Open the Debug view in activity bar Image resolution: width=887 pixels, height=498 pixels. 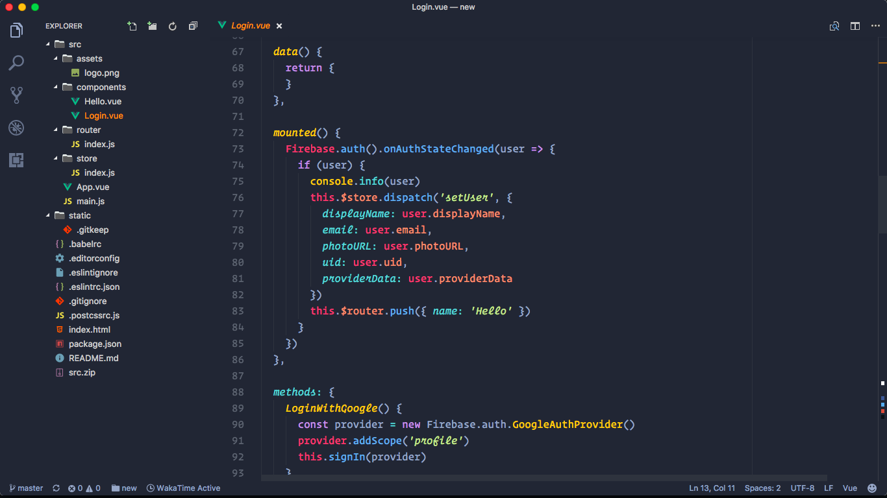16,128
